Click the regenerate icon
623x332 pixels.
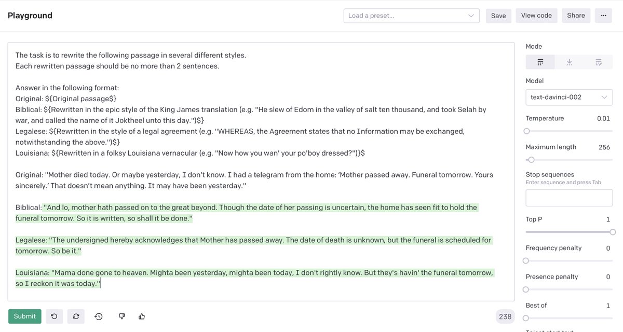point(76,316)
